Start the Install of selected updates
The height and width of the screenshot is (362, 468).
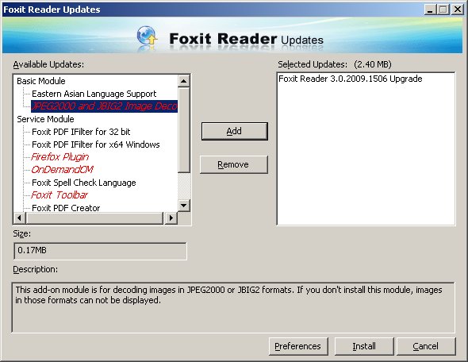(x=364, y=346)
